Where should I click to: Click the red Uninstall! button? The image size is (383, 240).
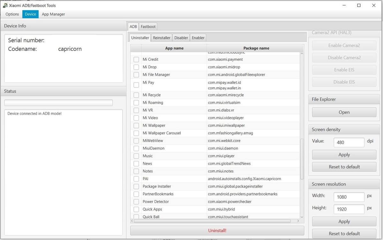point(217,230)
